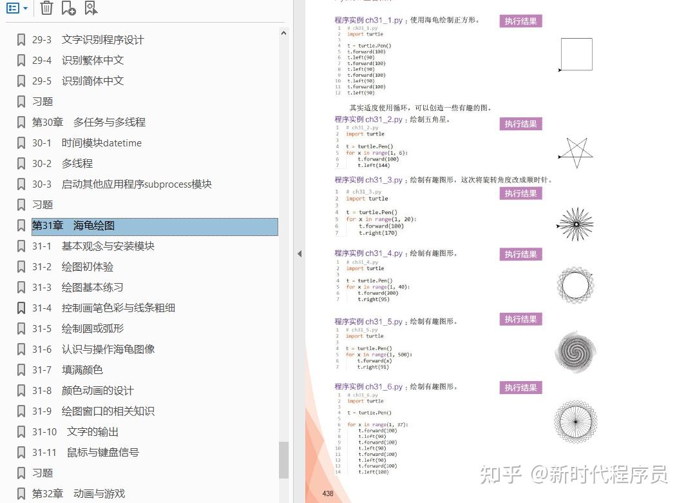Open bookmark 31-1 基本观念与安装模块
Image resolution: width=686 pixels, height=503 pixels.
93,246
